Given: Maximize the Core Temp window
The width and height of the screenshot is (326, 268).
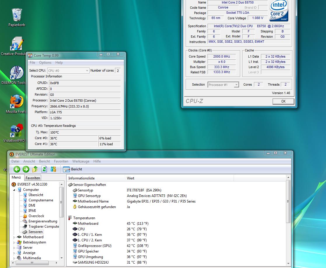Looking at the screenshot, I should pos(108,54).
